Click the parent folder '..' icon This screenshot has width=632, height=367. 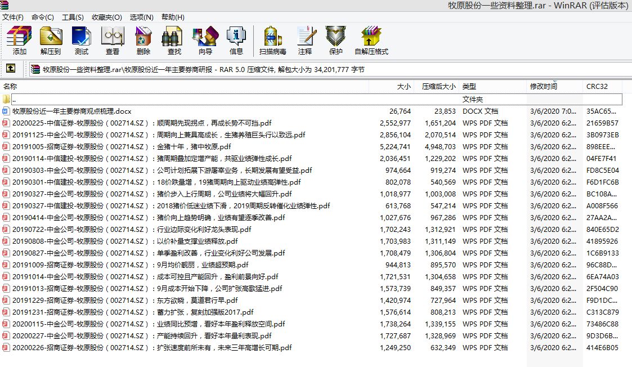click(x=6, y=99)
